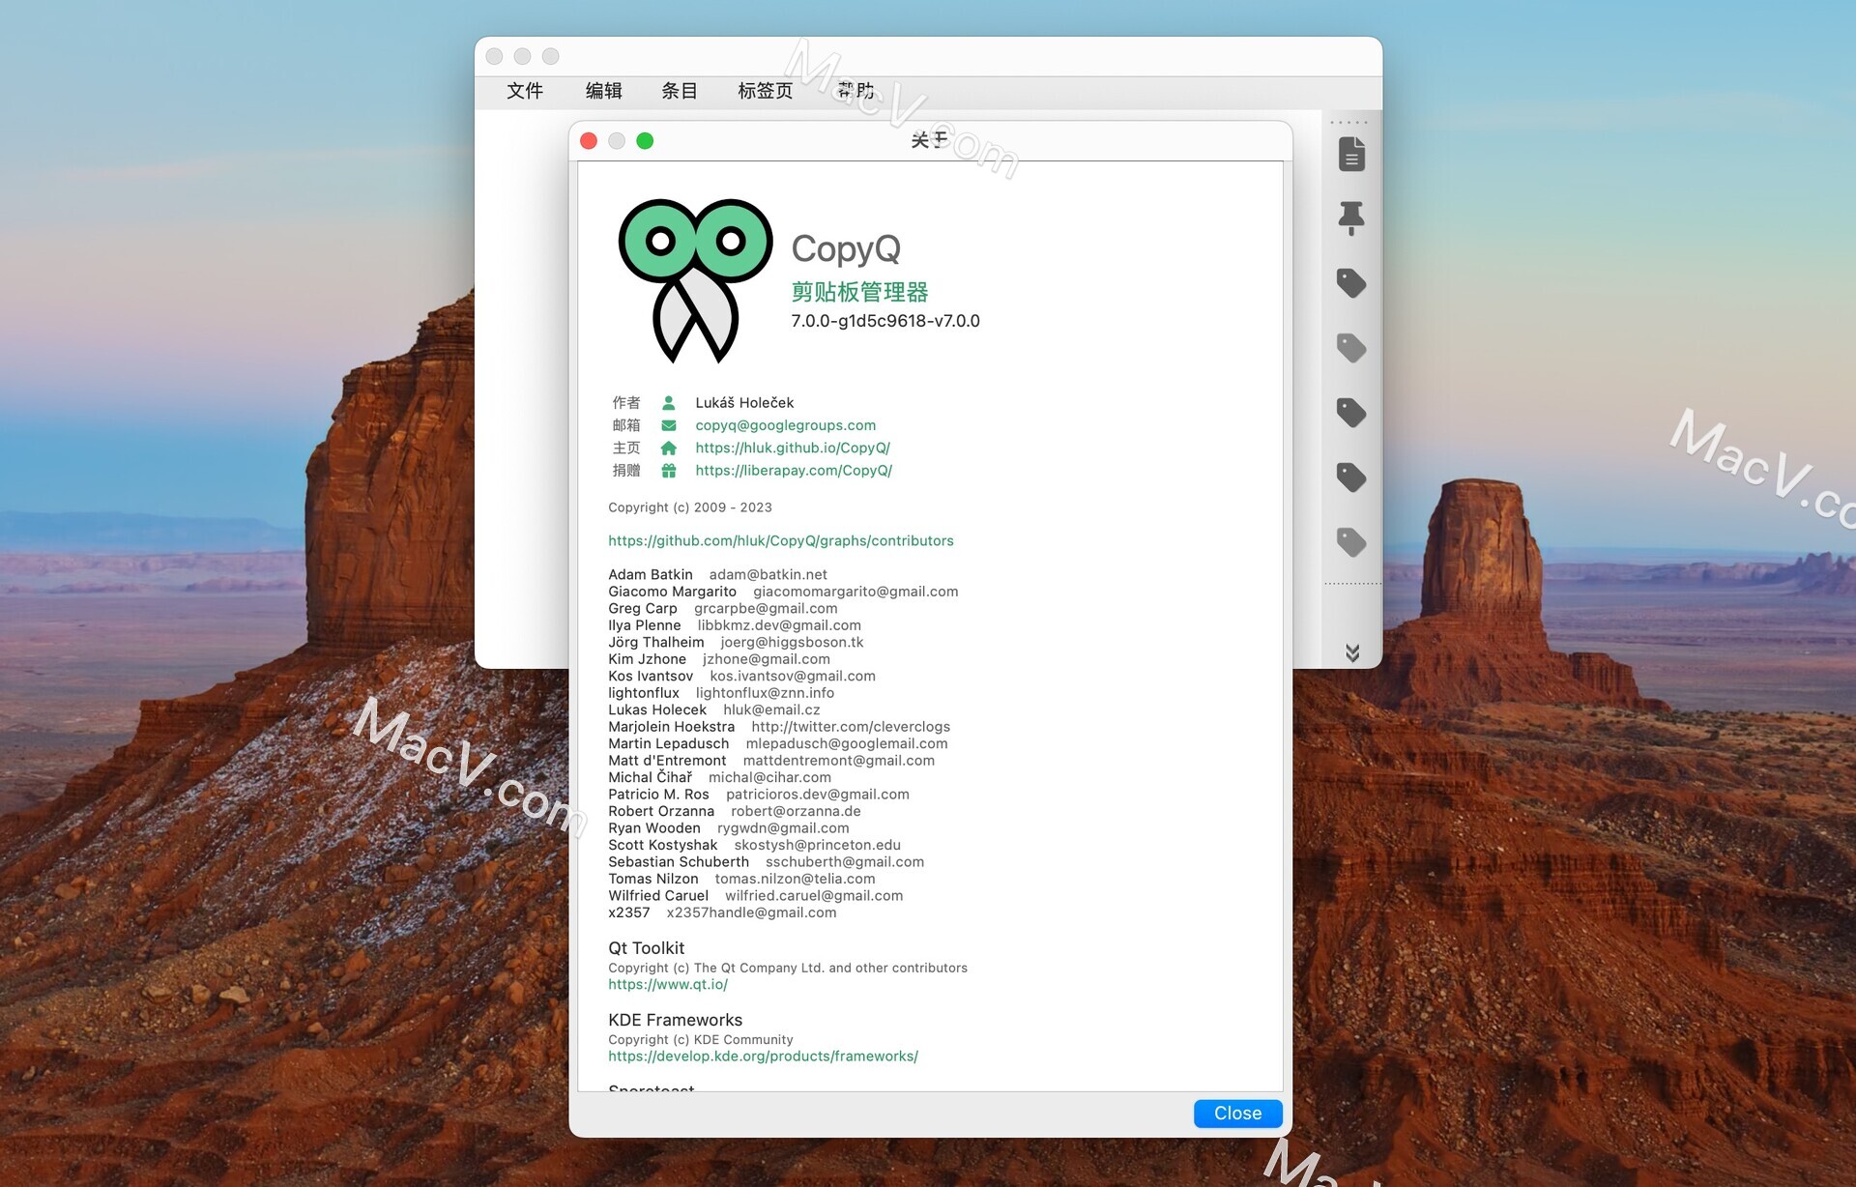Image resolution: width=1856 pixels, height=1187 pixels.
Task: Open the liberapay.com/CopyQ donate link
Action: tap(794, 471)
